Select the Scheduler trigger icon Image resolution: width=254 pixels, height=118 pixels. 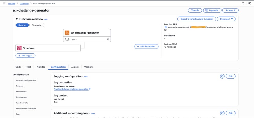click(x=20, y=48)
